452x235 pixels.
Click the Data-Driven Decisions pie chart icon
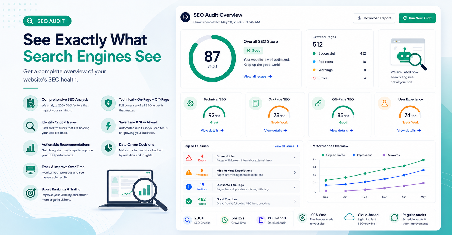[x=108, y=148]
